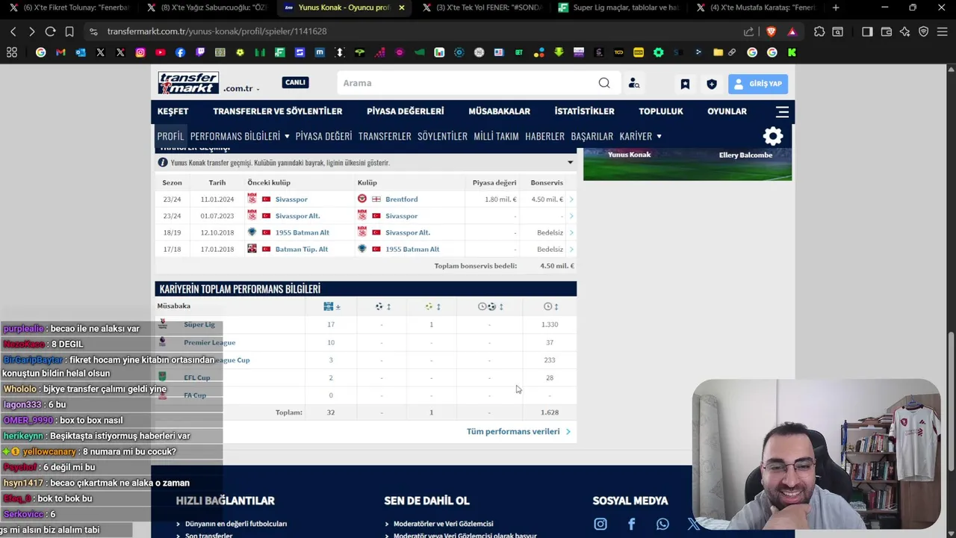This screenshot has height=538, width=956.
Task: Sort table by assists column icon
Action: point(432,306)
